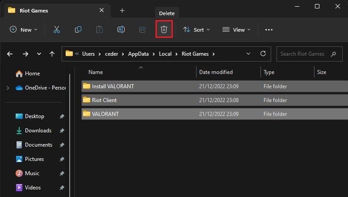The height and width of the screenshot is (197, 348).
Task: Click the VALORANT folder icon
Action: click(87, 114)
